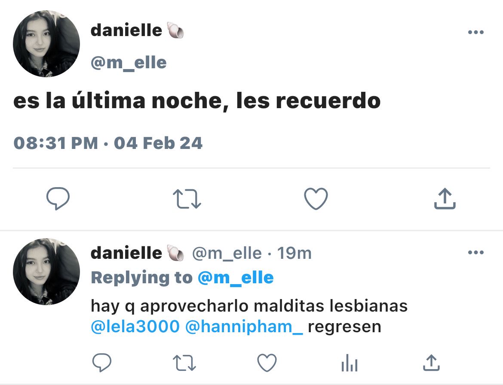The width and height of the screenshot is (503, 385).
Task: Open @m_elle link in 'Replying to'
Action: pos(236,278)
